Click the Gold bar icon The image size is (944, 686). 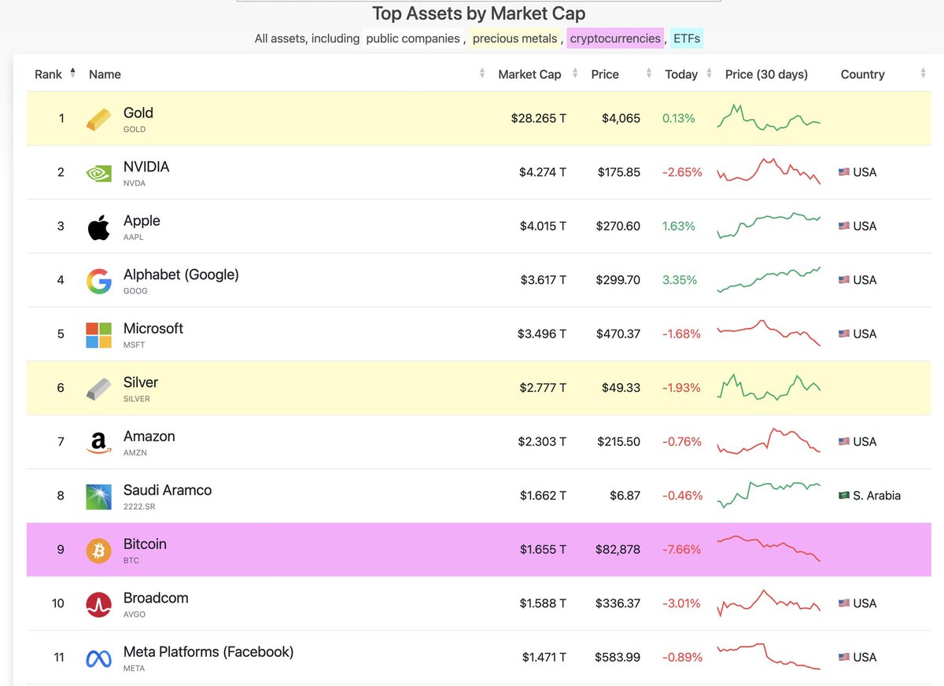(x=99, y=119)
